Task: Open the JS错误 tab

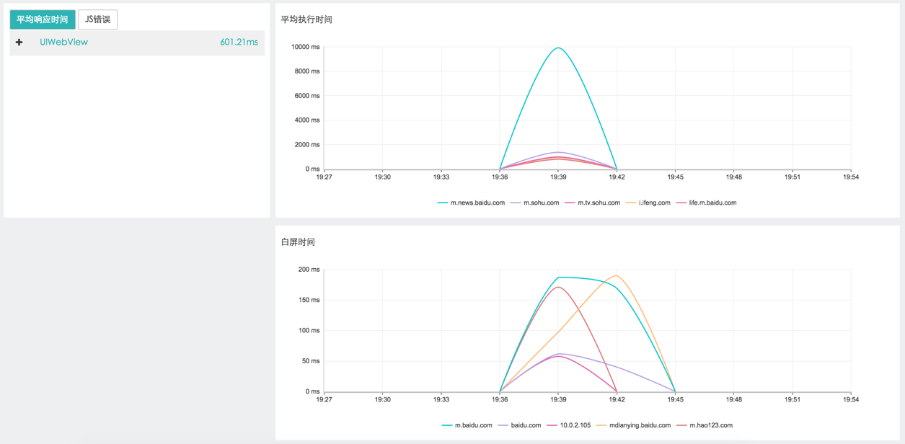Action: [x=98, y=19]
